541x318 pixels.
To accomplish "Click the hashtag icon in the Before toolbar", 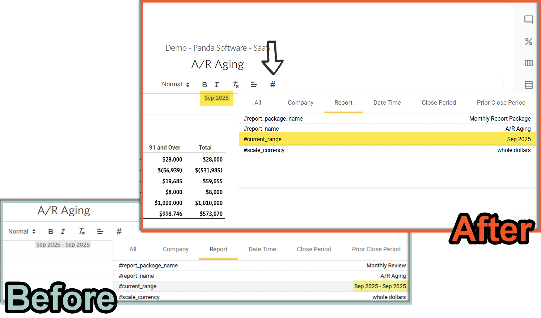I will click(x=119, y=231).
